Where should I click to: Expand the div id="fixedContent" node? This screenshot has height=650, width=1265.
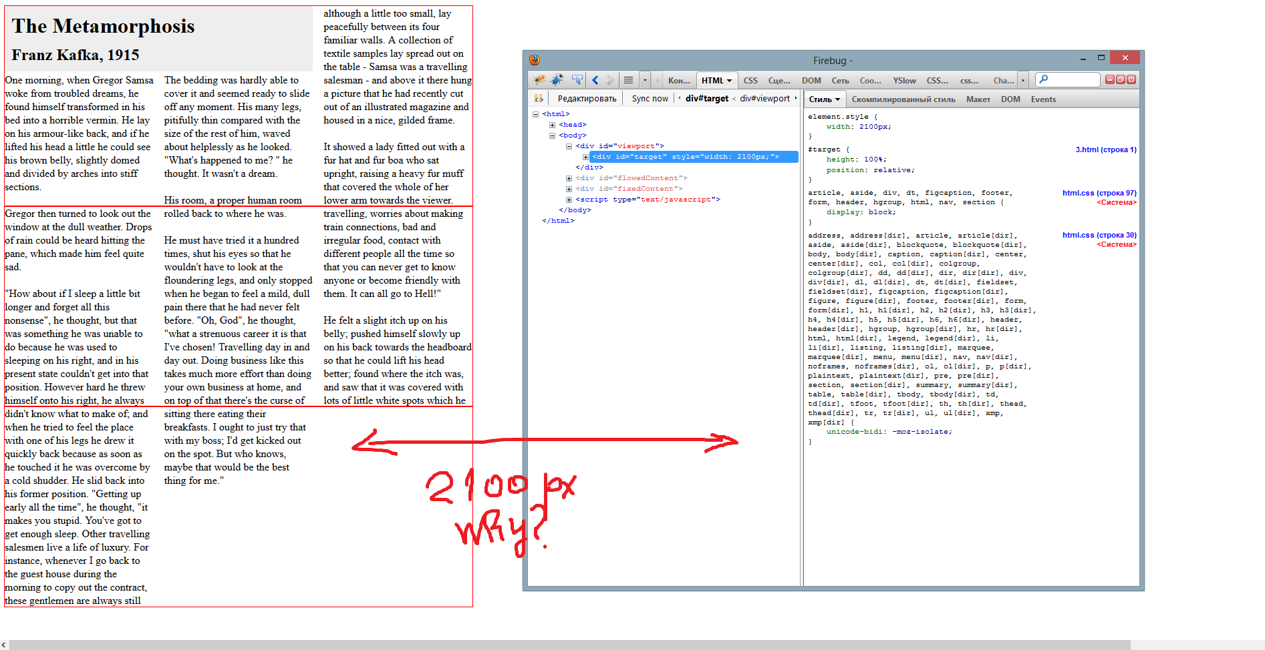coord(569,189)
